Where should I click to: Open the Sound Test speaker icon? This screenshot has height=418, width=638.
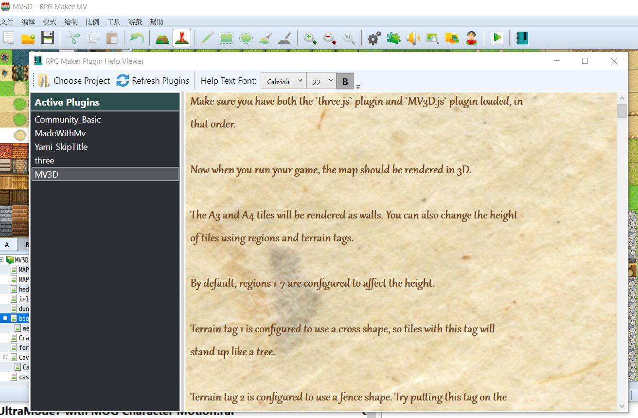413,38
